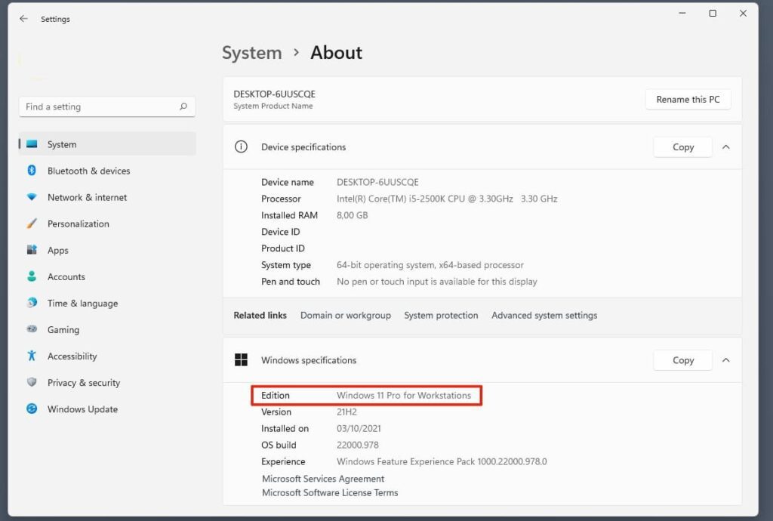
Task: Click the Privacy & security shield icon
Action: point(32,382)
